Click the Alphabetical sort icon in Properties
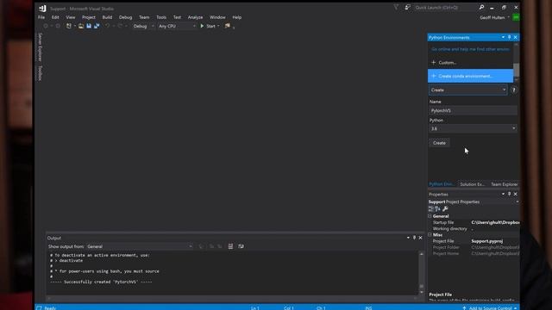The height and width of the screenshot is (310, 552). [437, 208]
